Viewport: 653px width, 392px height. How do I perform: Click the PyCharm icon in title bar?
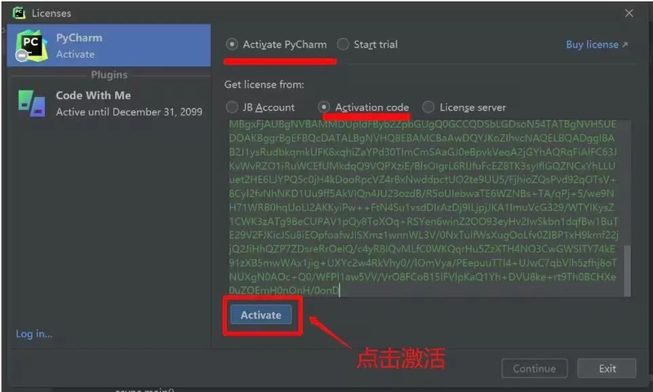[x=19, y=13]
